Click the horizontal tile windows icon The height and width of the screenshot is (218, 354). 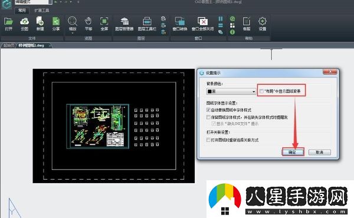(x=221, y=25)
